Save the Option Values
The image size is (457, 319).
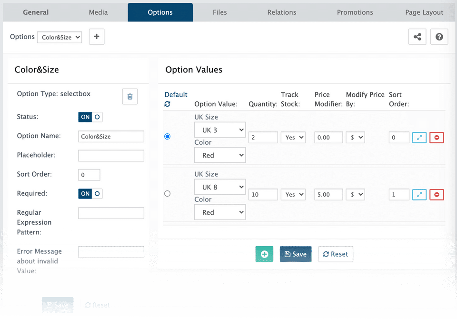[x=296, y=254]
